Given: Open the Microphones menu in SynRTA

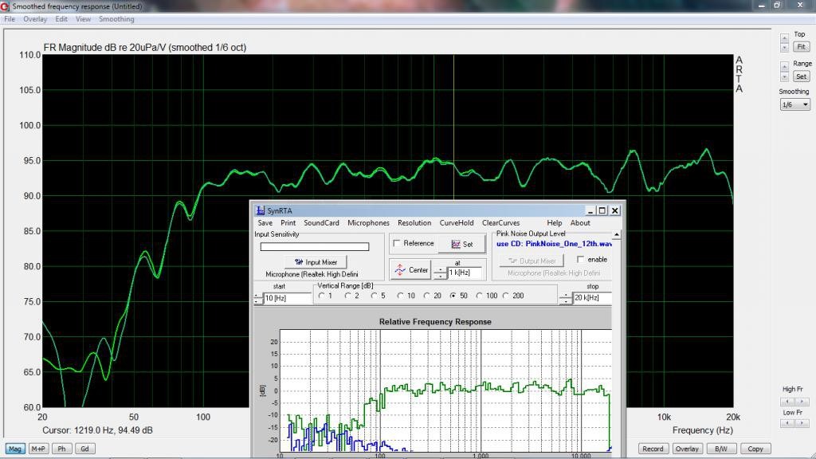Looking at the screenshot, I should pyautogui.click(x=368, y=223).
